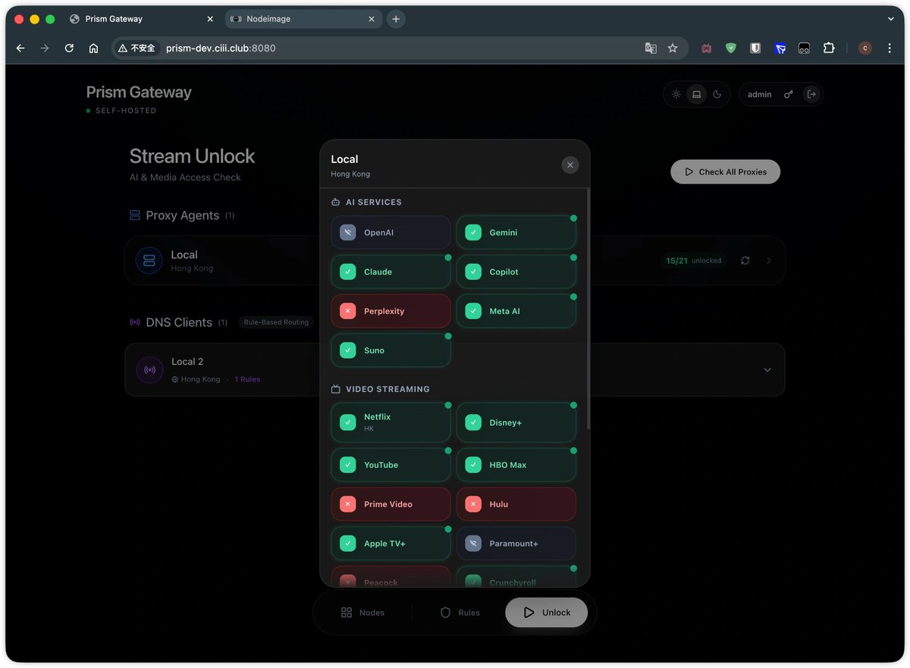The height and width of the screenshot is (668, 910).
Task: Click the Claude service check tile
Action: (391, 271)
